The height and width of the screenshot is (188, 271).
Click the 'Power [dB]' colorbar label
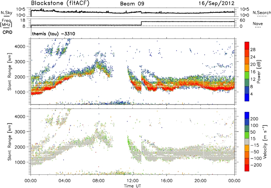[258, 72]
